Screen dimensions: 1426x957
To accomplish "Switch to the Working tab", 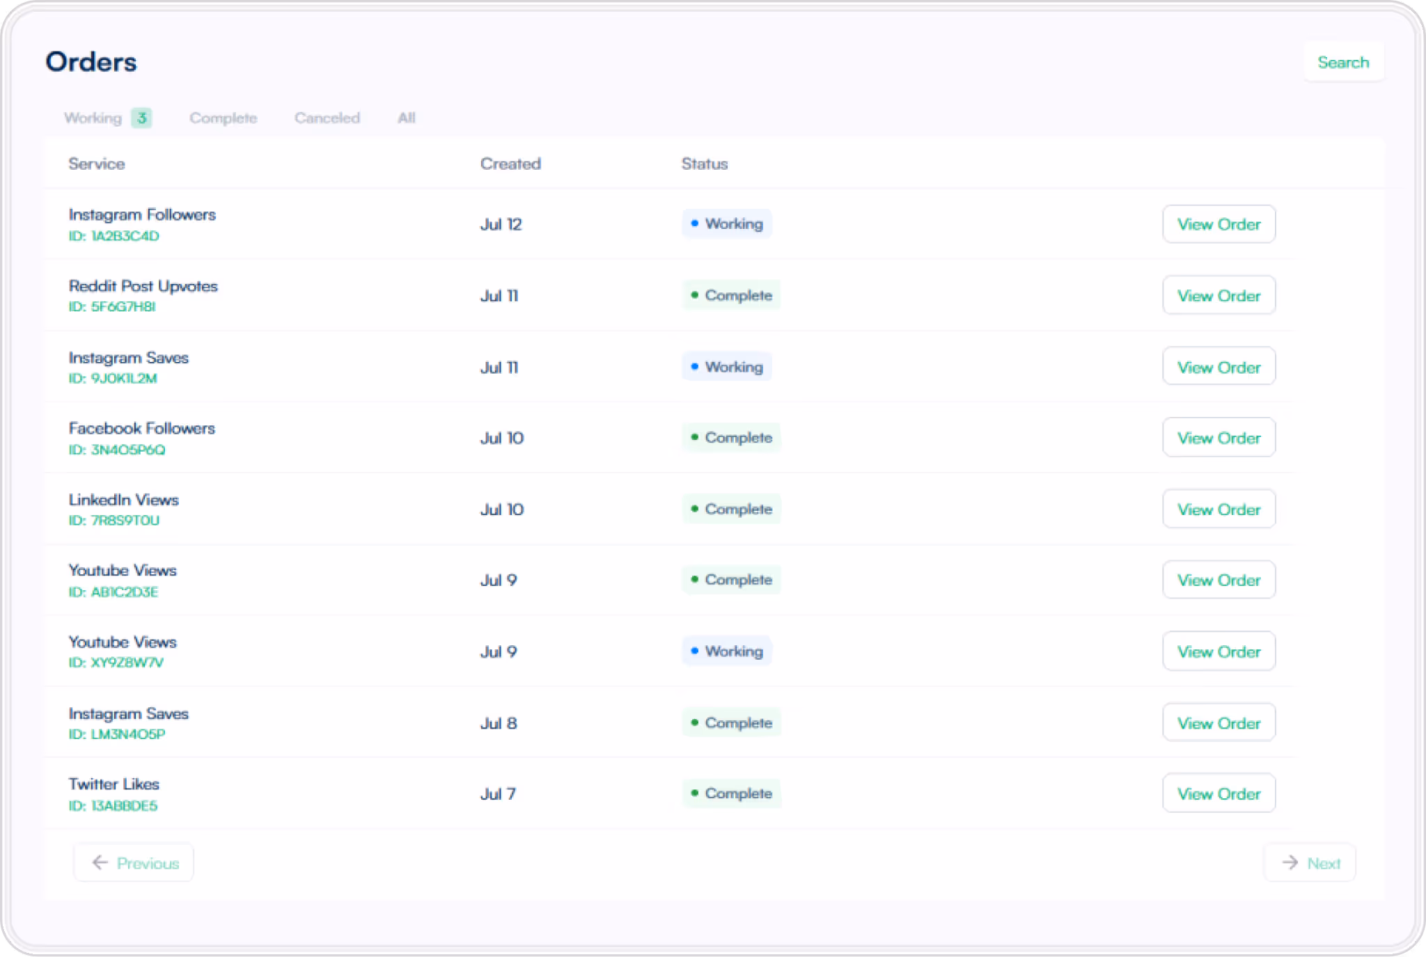I will pos(107,118).
